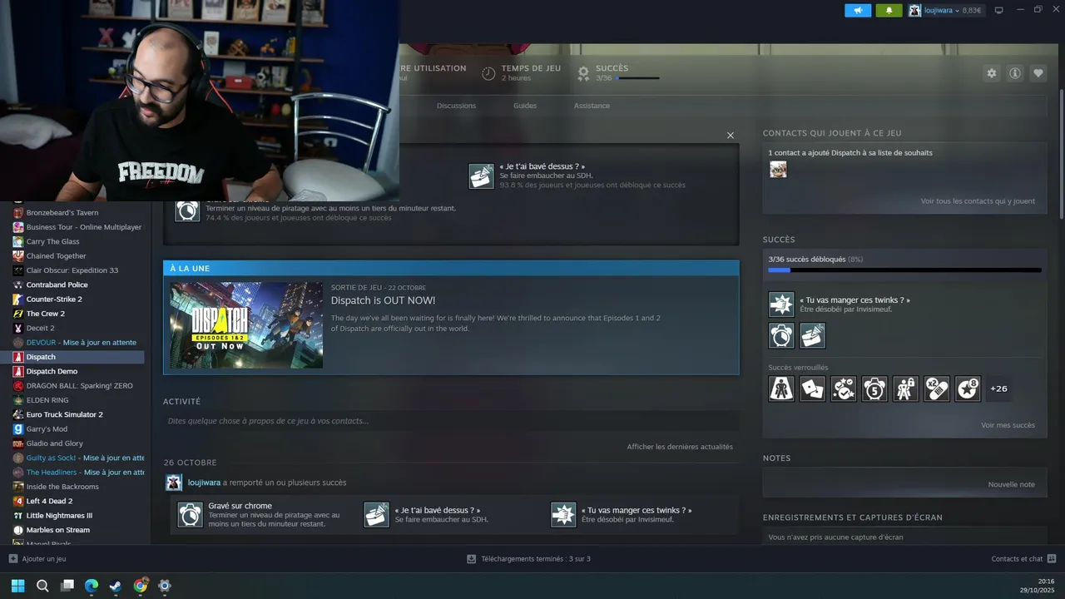Screen dimensions: 1065x599
Task: Click the number 5 clock locked achievement
Action: coord(874,389)
